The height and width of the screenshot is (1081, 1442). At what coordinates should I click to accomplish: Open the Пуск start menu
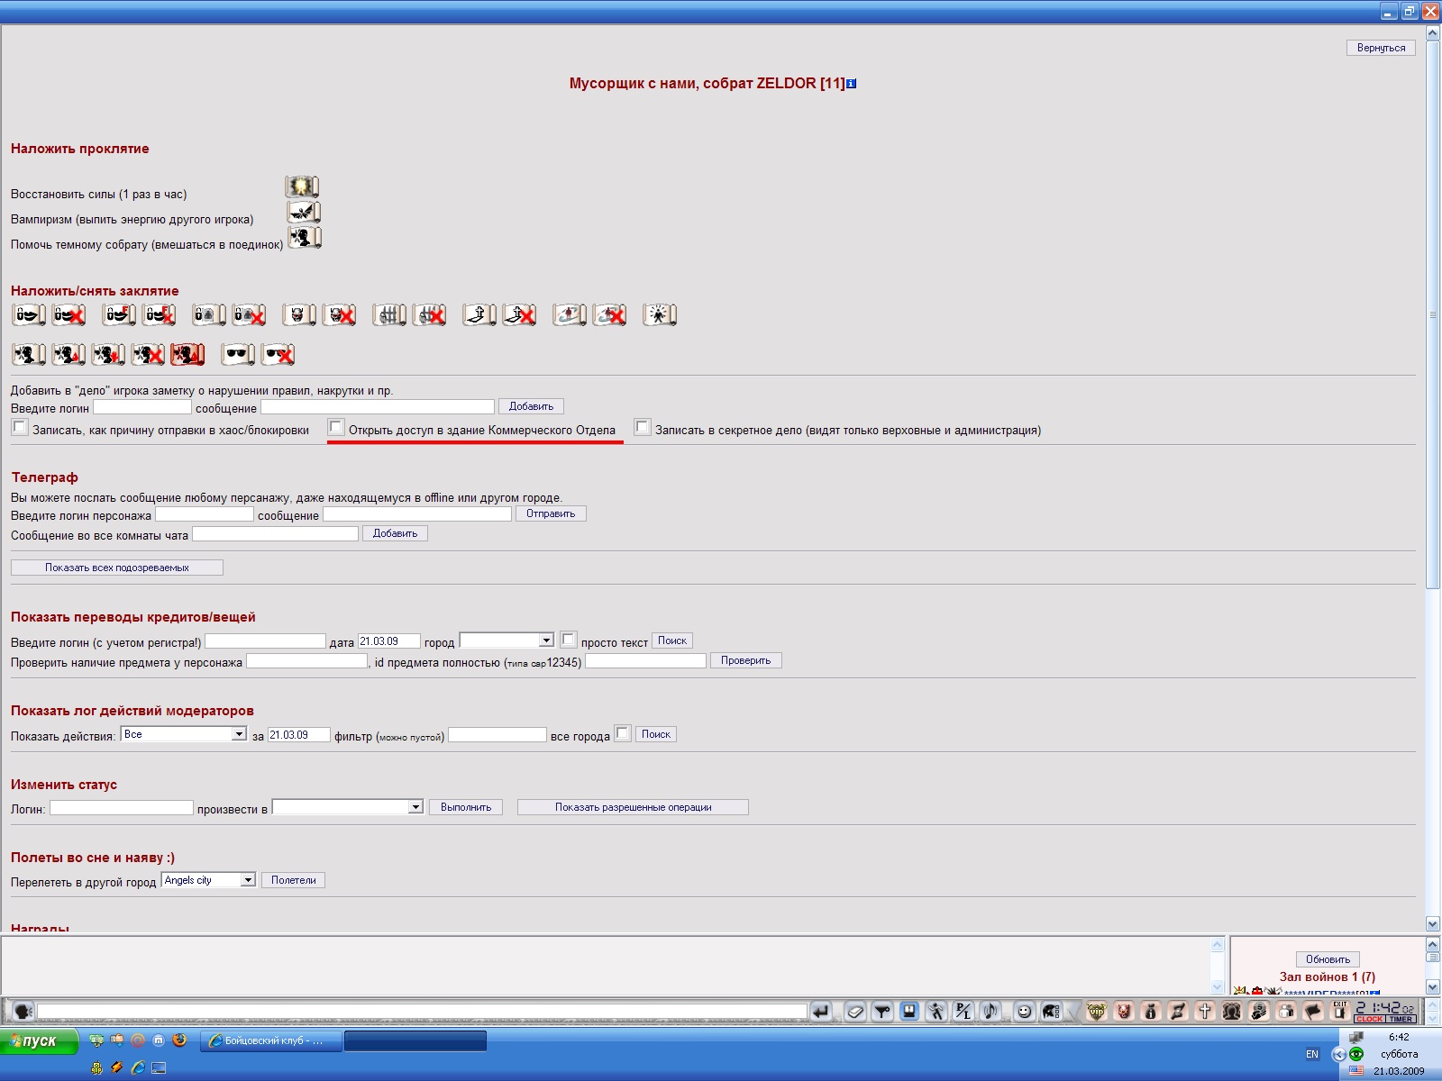[40, 1040]
